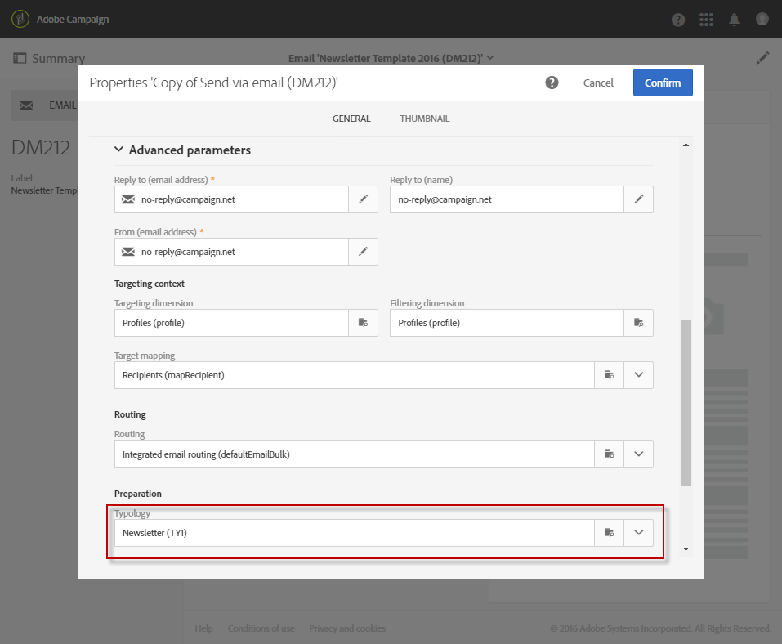Open the Adobe Campaign notifications bell
Image resolution: width=782 pixels, height=644 pixels.
coord(735,19)
